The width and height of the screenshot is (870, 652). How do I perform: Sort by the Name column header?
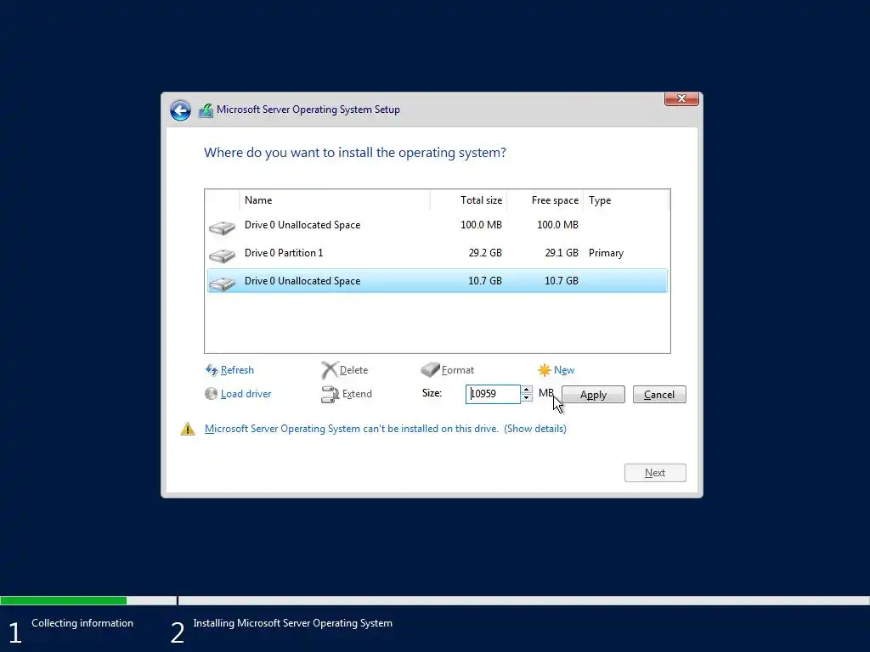(335, 200)
